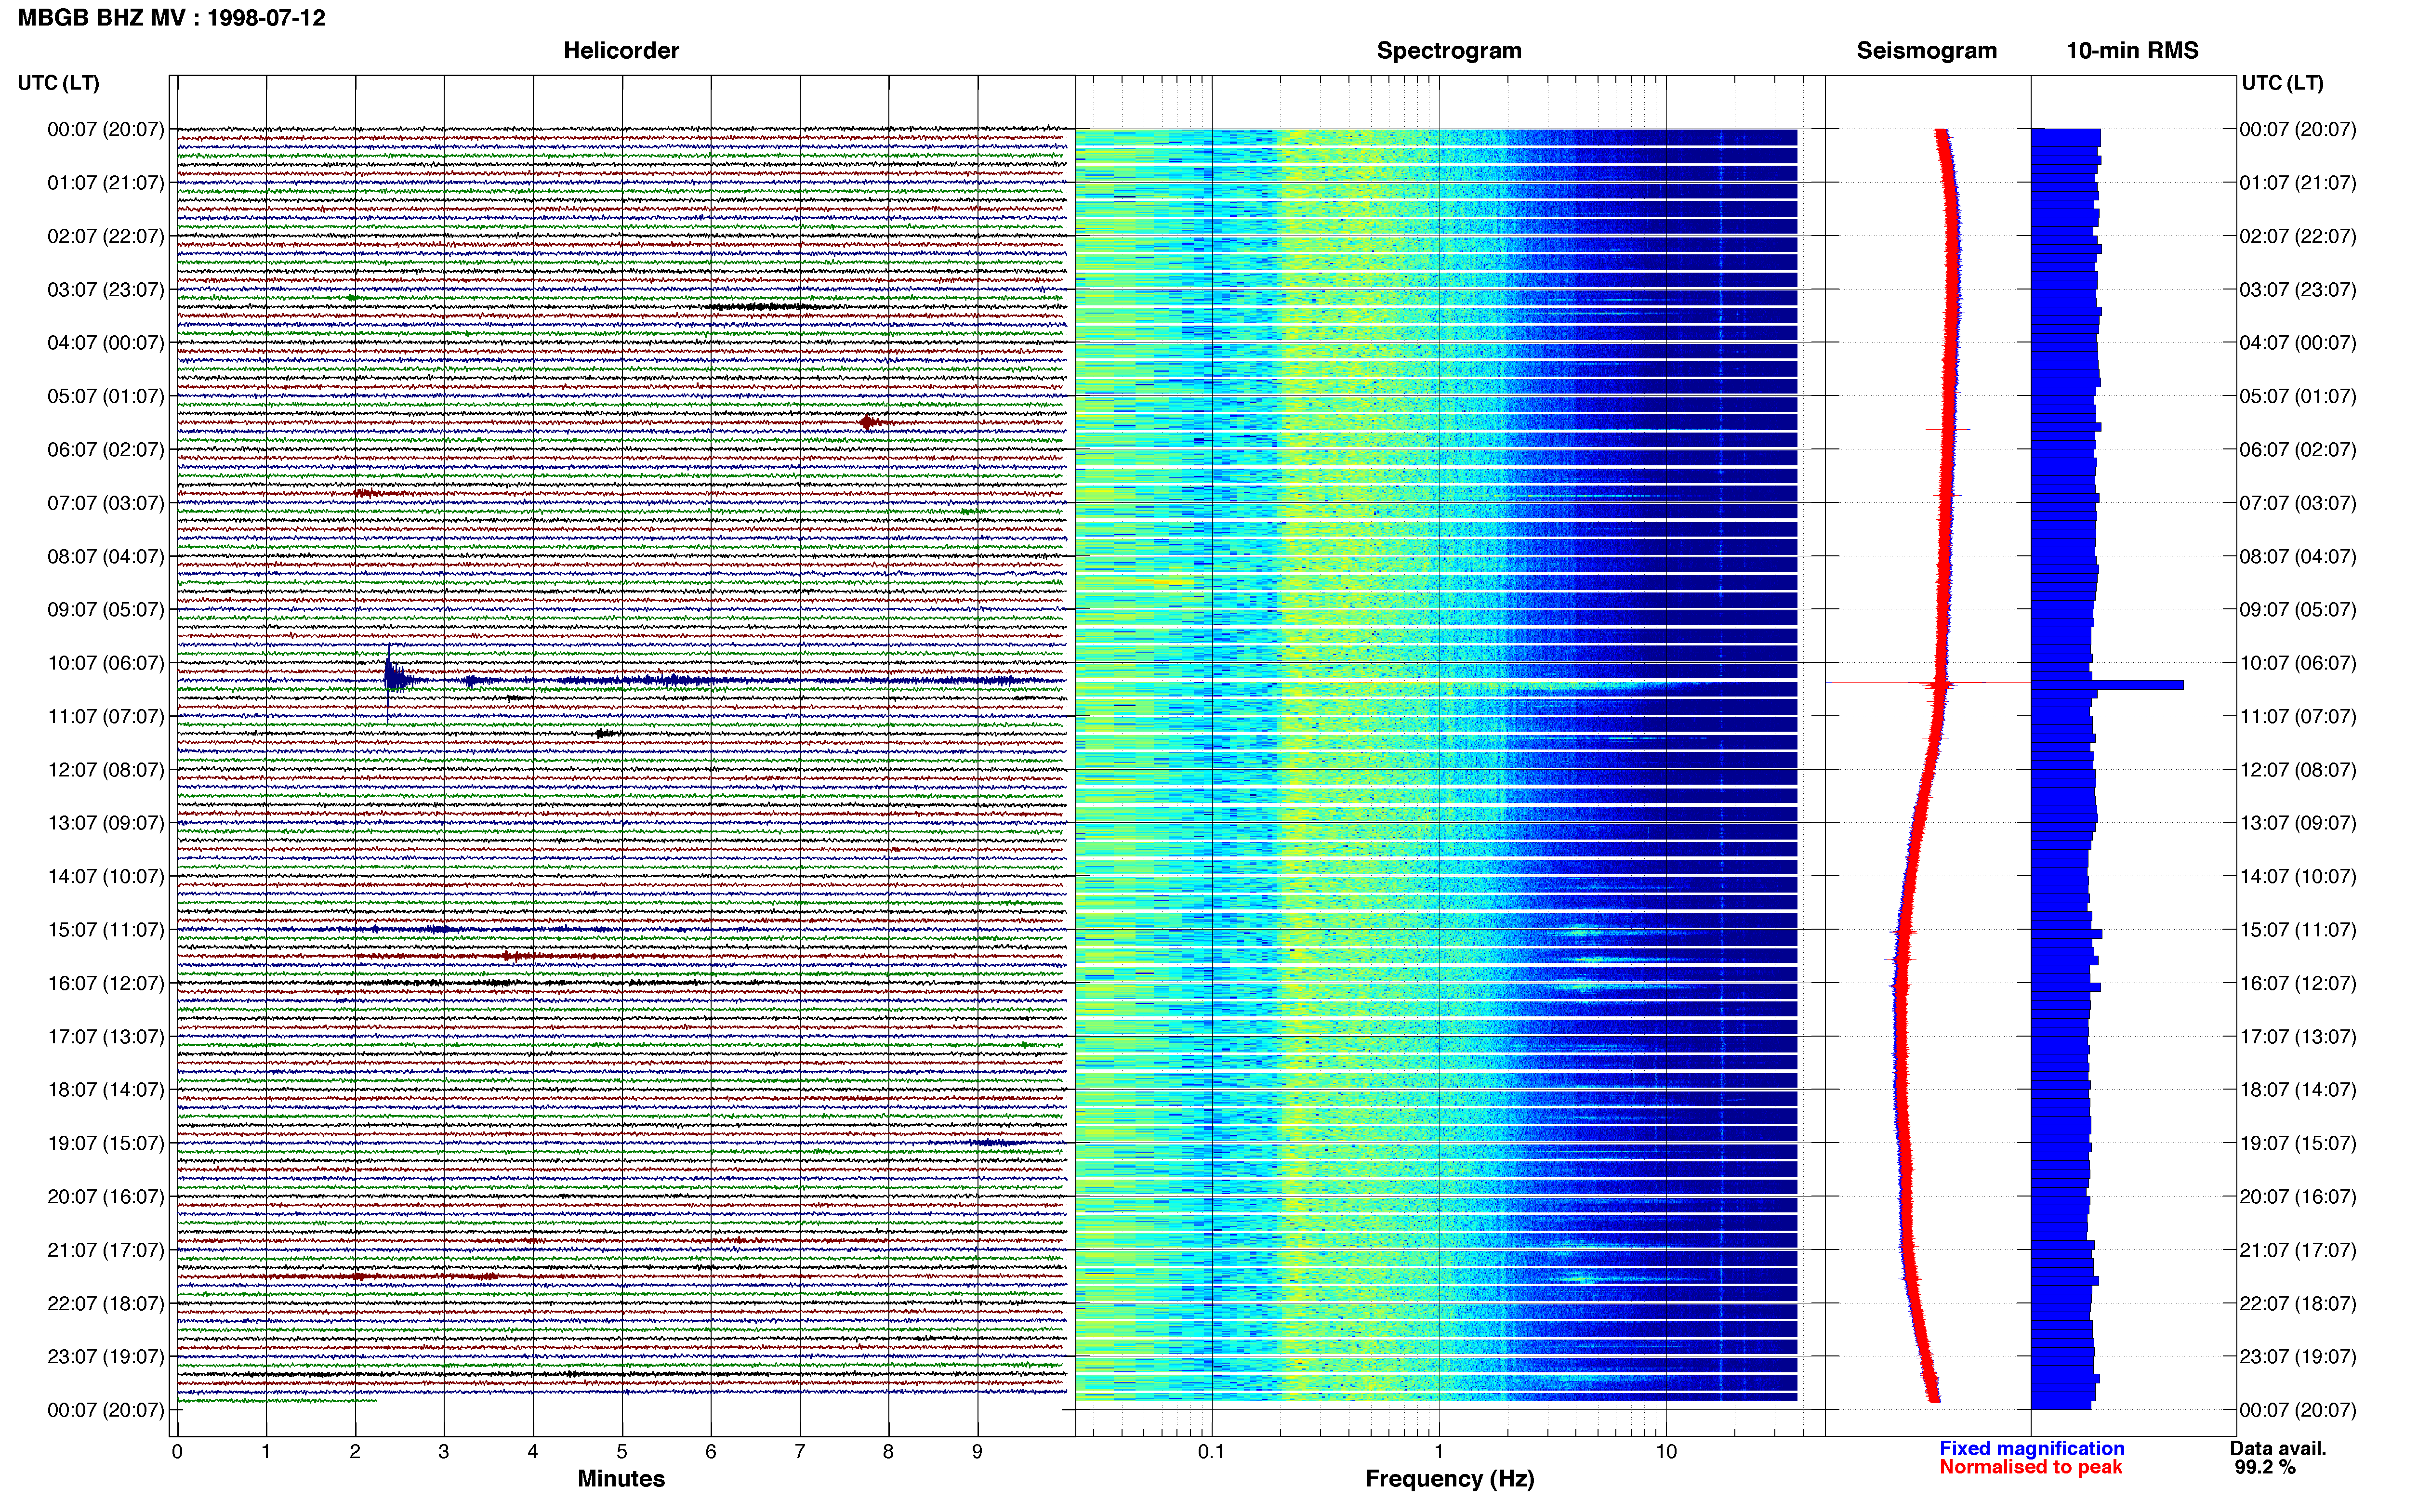Image resolution: width=2418 pixels, height=1512 pixels.
Task: Click the 'Data avail.' label
Action: click(x=2278, y=1449)
